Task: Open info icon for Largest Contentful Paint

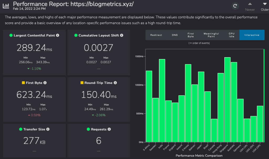Action: point(58,35)
